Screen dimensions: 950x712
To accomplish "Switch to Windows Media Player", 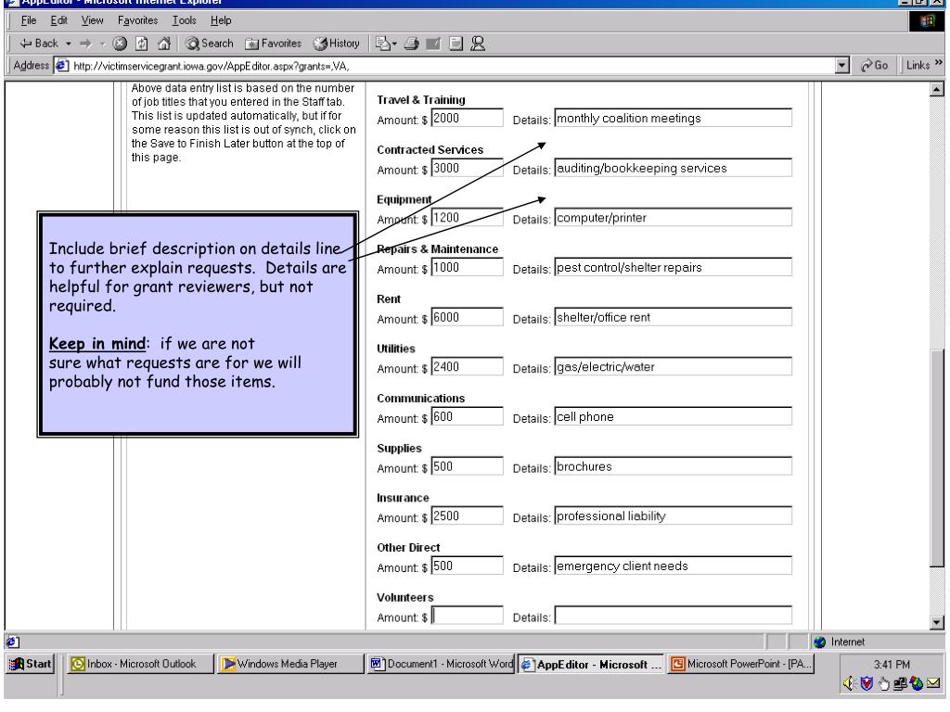I will (290, 664).
